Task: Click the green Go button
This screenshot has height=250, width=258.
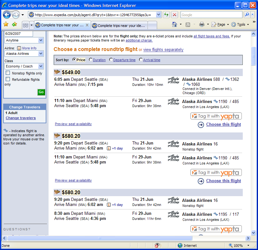Action: 41,92
